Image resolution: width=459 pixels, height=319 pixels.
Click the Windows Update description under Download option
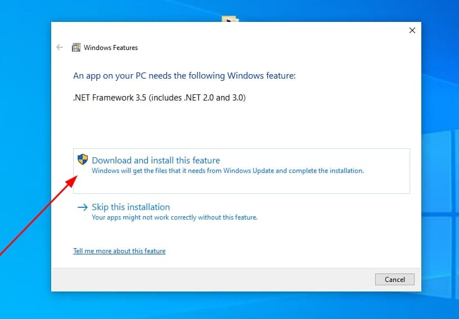[228, 171]
